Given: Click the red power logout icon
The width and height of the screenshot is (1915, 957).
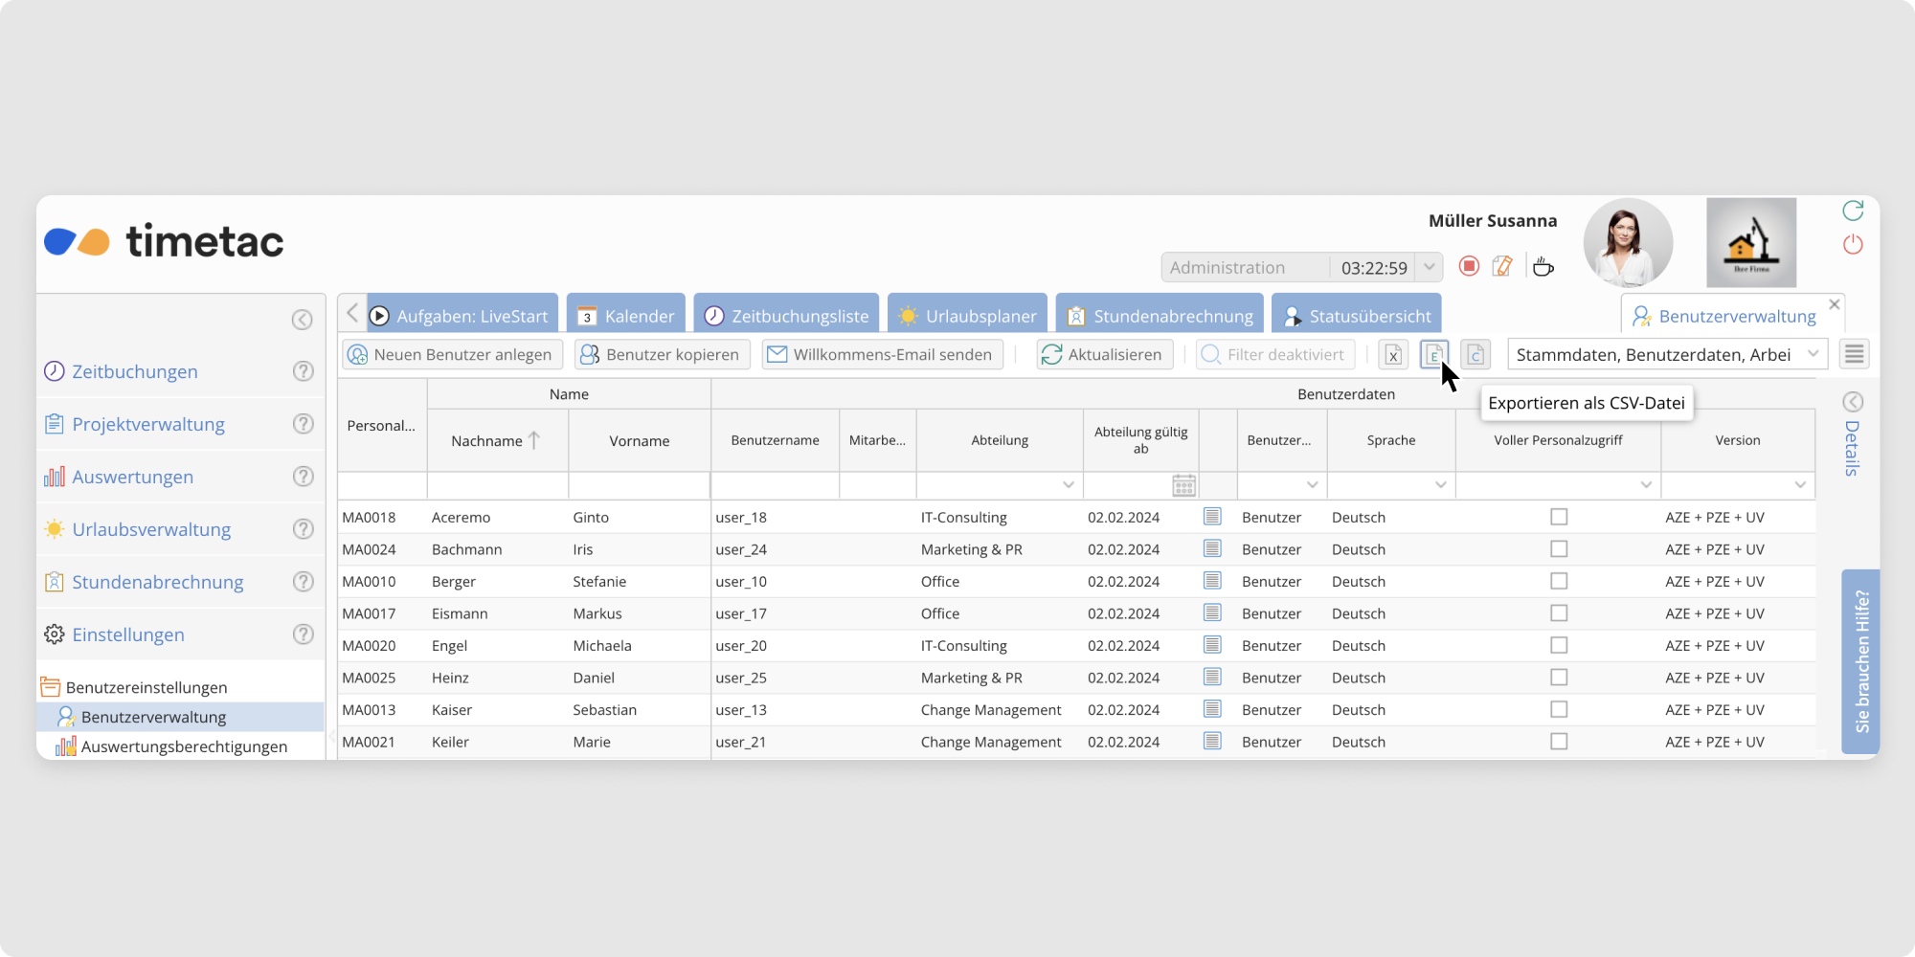Looking at the screenshot, I should tap(1853, 245).
